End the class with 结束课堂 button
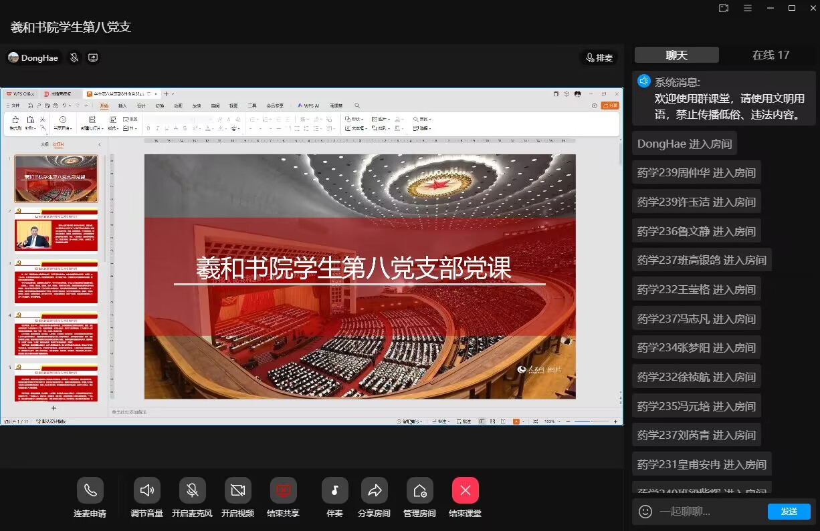 click(465, 491)
